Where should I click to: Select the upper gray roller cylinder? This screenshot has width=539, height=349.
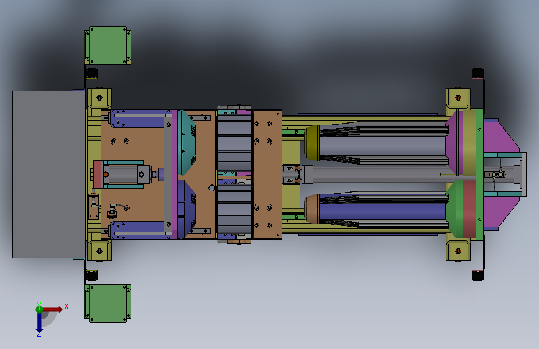pyautogui.click(x=382, y=146)
